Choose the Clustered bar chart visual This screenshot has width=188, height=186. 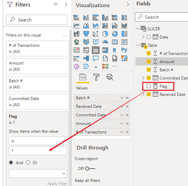(96, 17)
